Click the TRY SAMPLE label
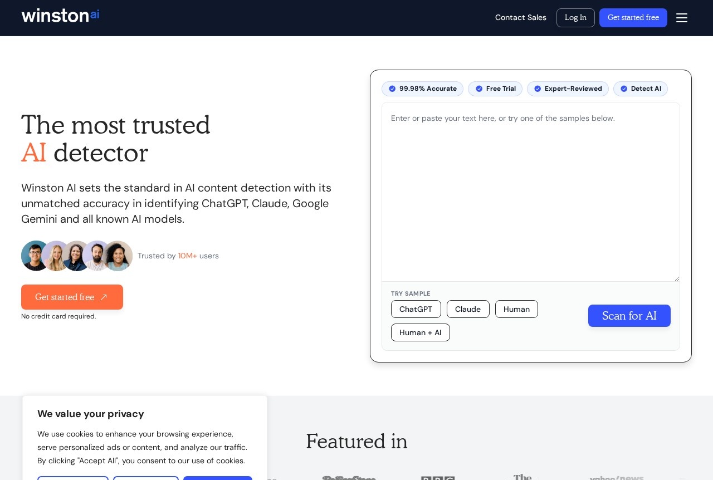This screenshot has height=480, width=713. pyautogui.click(x=411, y=293)
